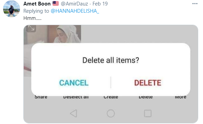Image resolution: width=203 pixels, height=124 pixels.
Task: Click the Amet Boon display name
Action: (x=37, y=4)
